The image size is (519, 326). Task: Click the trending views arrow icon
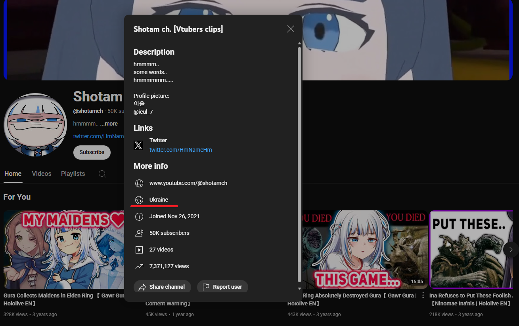[x=139, y=266]
